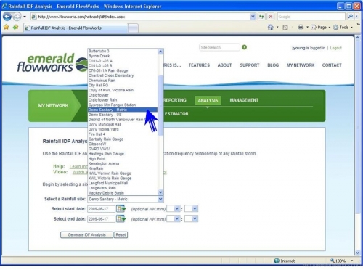This screenshot has width=363, height=270.
Task: Click the URL address bar
Action: click(144, 17)
